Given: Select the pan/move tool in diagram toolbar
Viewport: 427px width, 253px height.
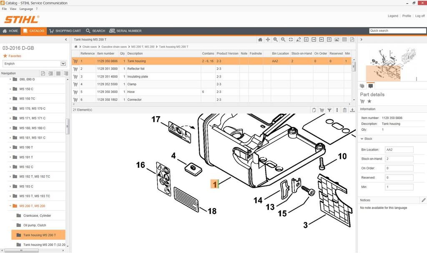Looking at the screenshot, I should click(x=268, y=40).
